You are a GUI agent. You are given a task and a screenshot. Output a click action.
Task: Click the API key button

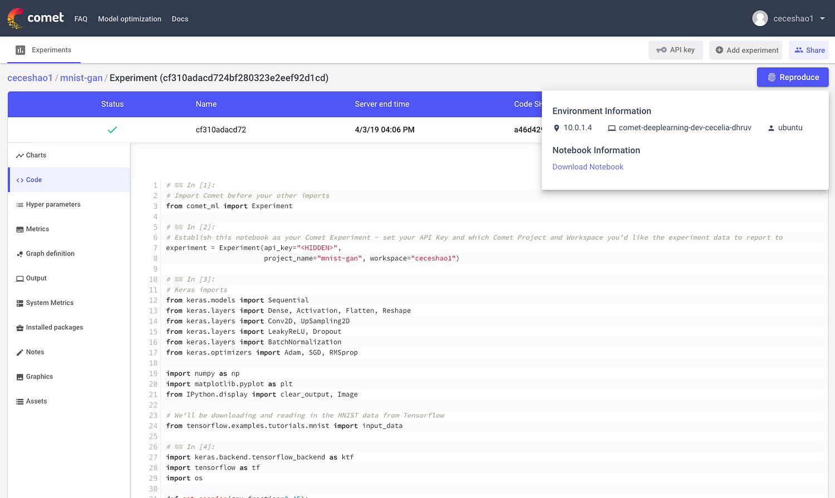click(676, 50)
